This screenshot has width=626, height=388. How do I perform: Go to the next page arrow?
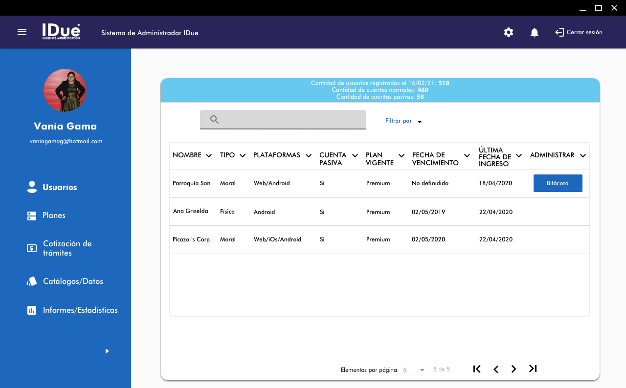(x=514, y=369)
